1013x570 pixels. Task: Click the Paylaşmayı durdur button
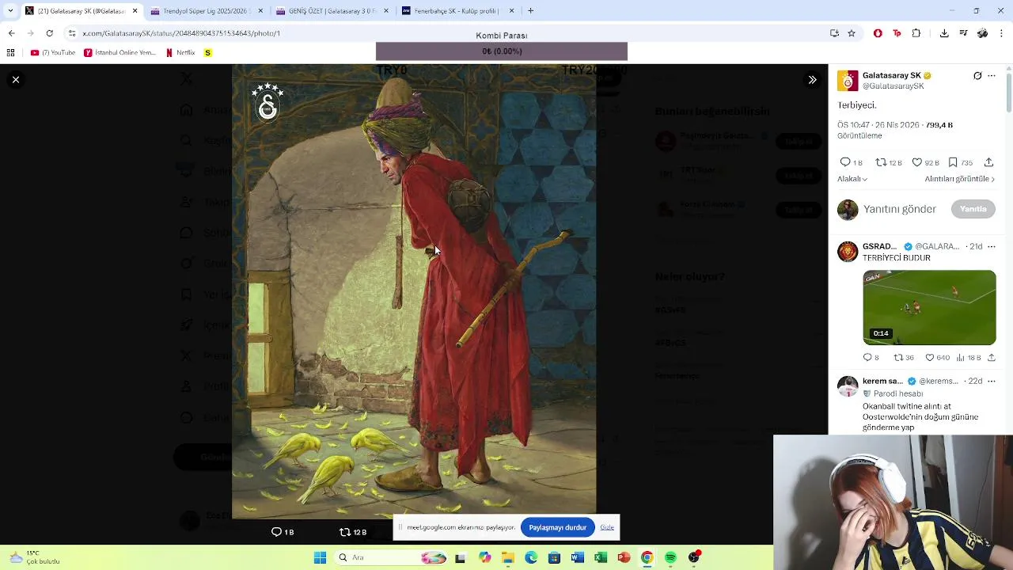(558, 527)
